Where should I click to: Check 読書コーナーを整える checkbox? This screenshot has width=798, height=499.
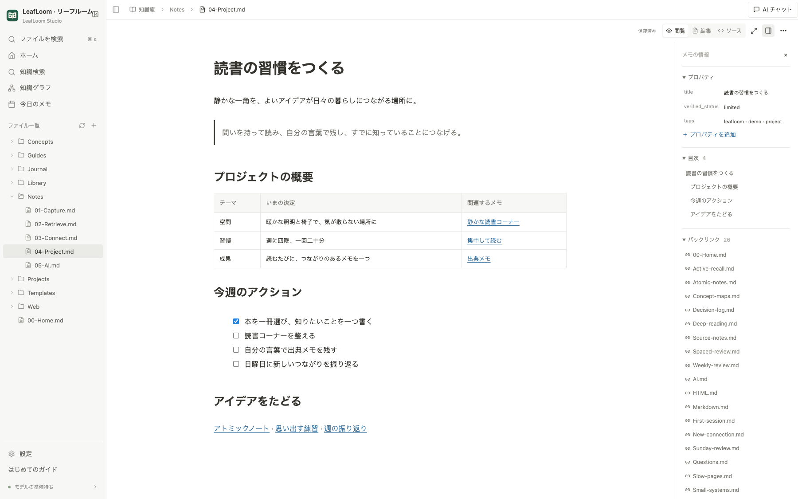pos(236,336)
